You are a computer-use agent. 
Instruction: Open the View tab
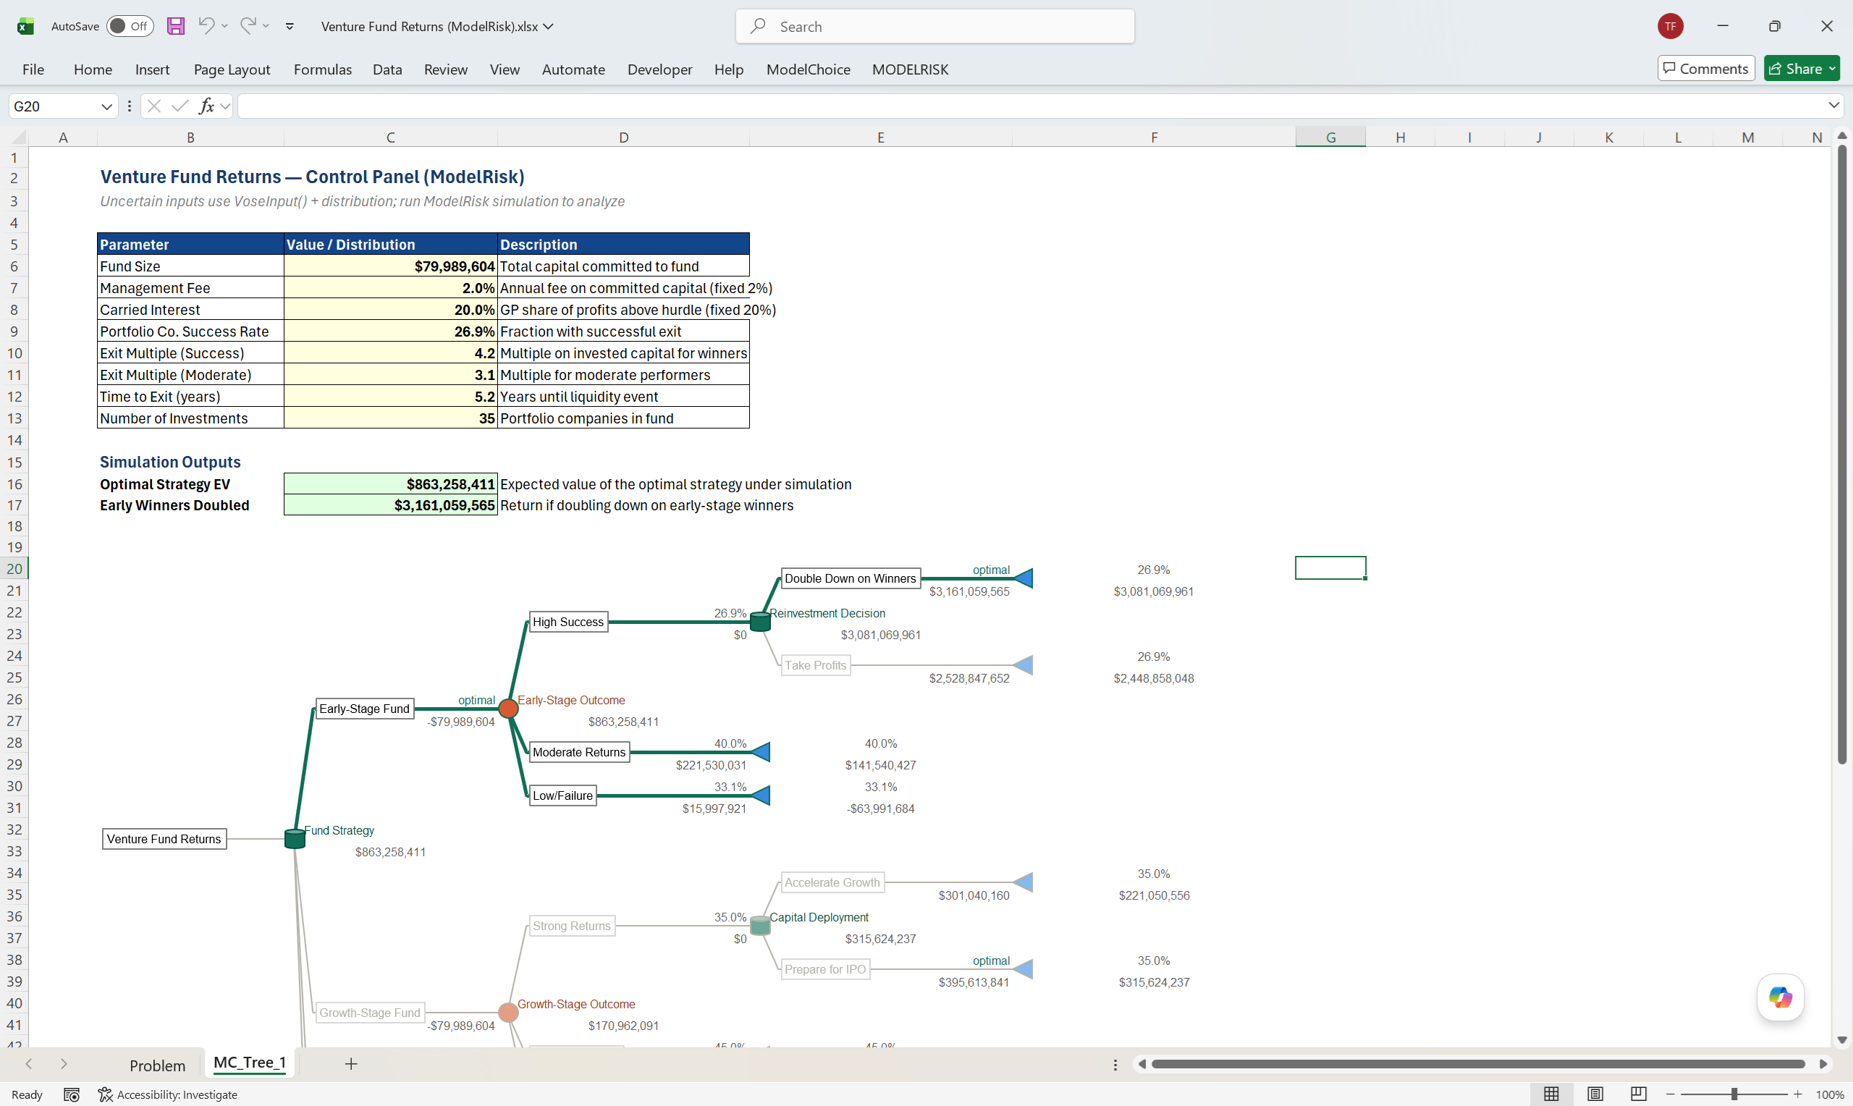(x=505, y=69)
